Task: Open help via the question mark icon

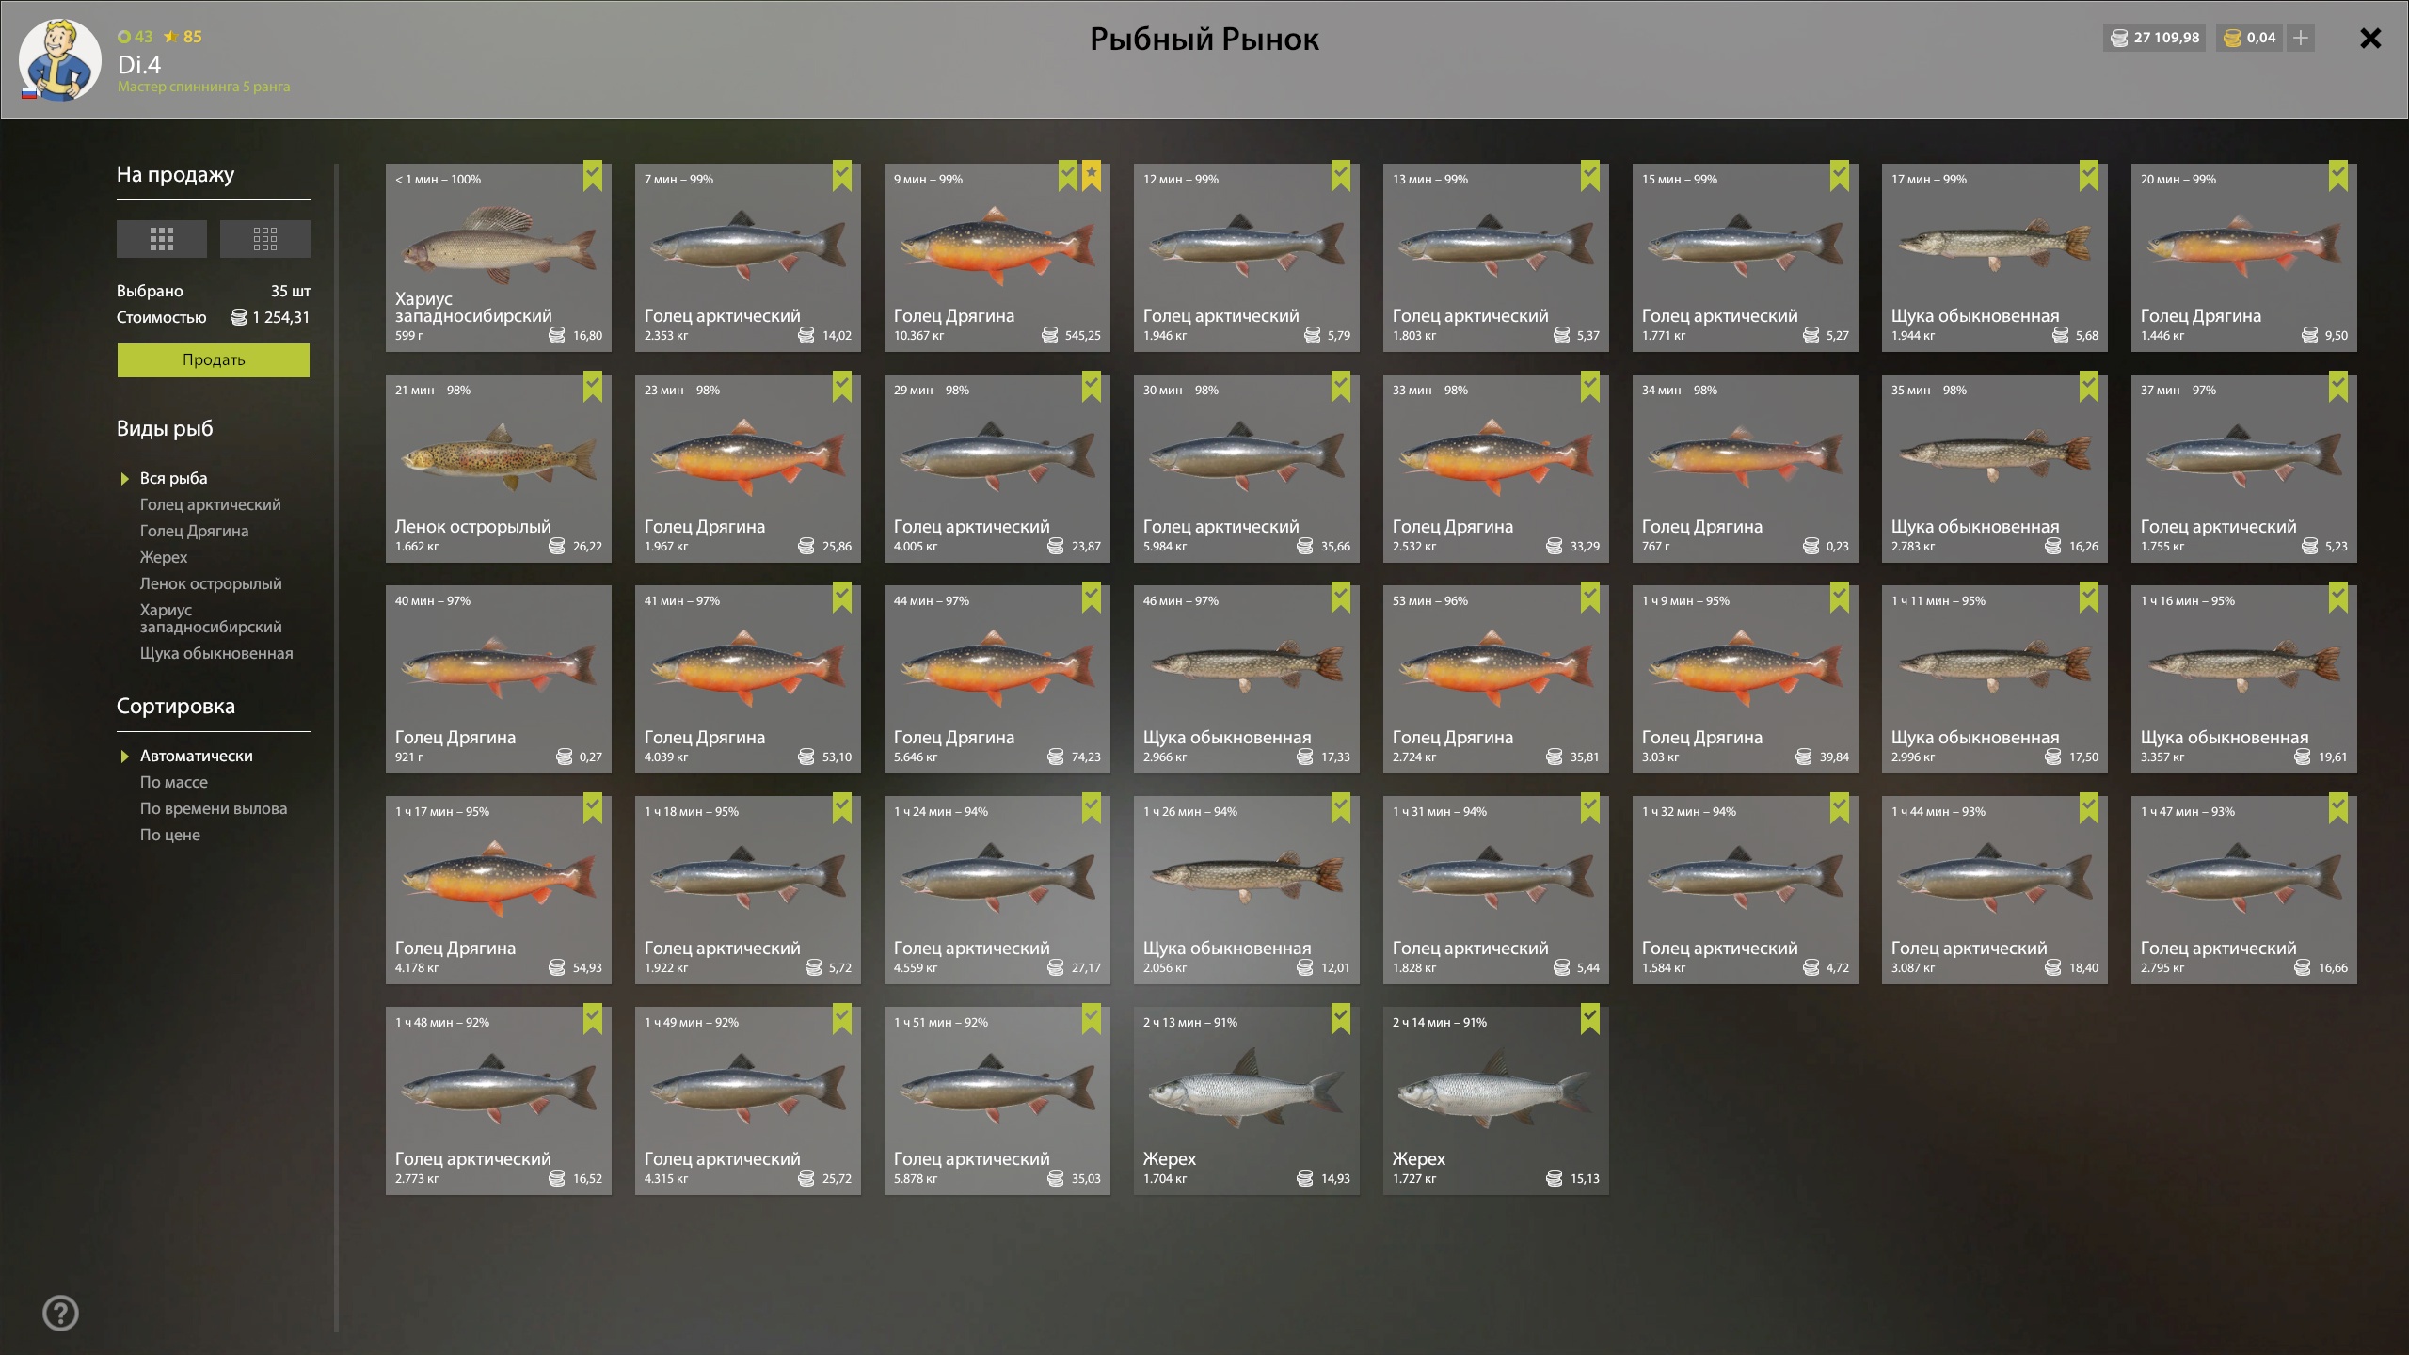Action: click(x=61, y=1313)
